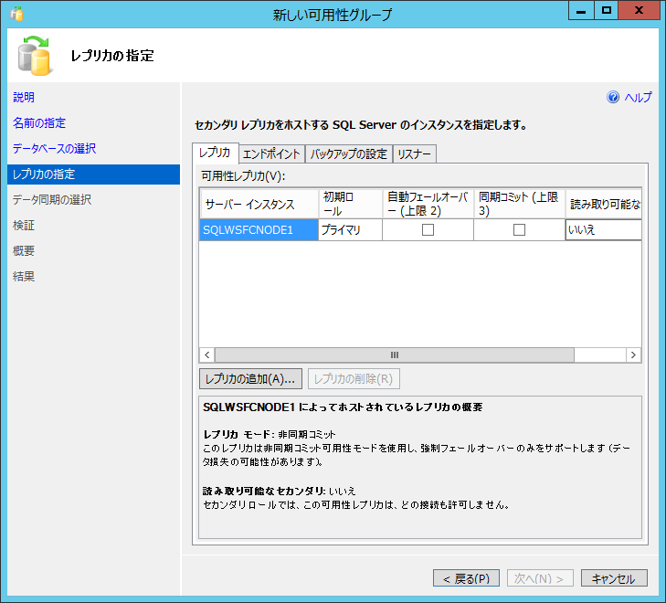The image size is (666, 603).
Task: Open the バックアップの設定 tab
Action: click(x=347, y=153)
